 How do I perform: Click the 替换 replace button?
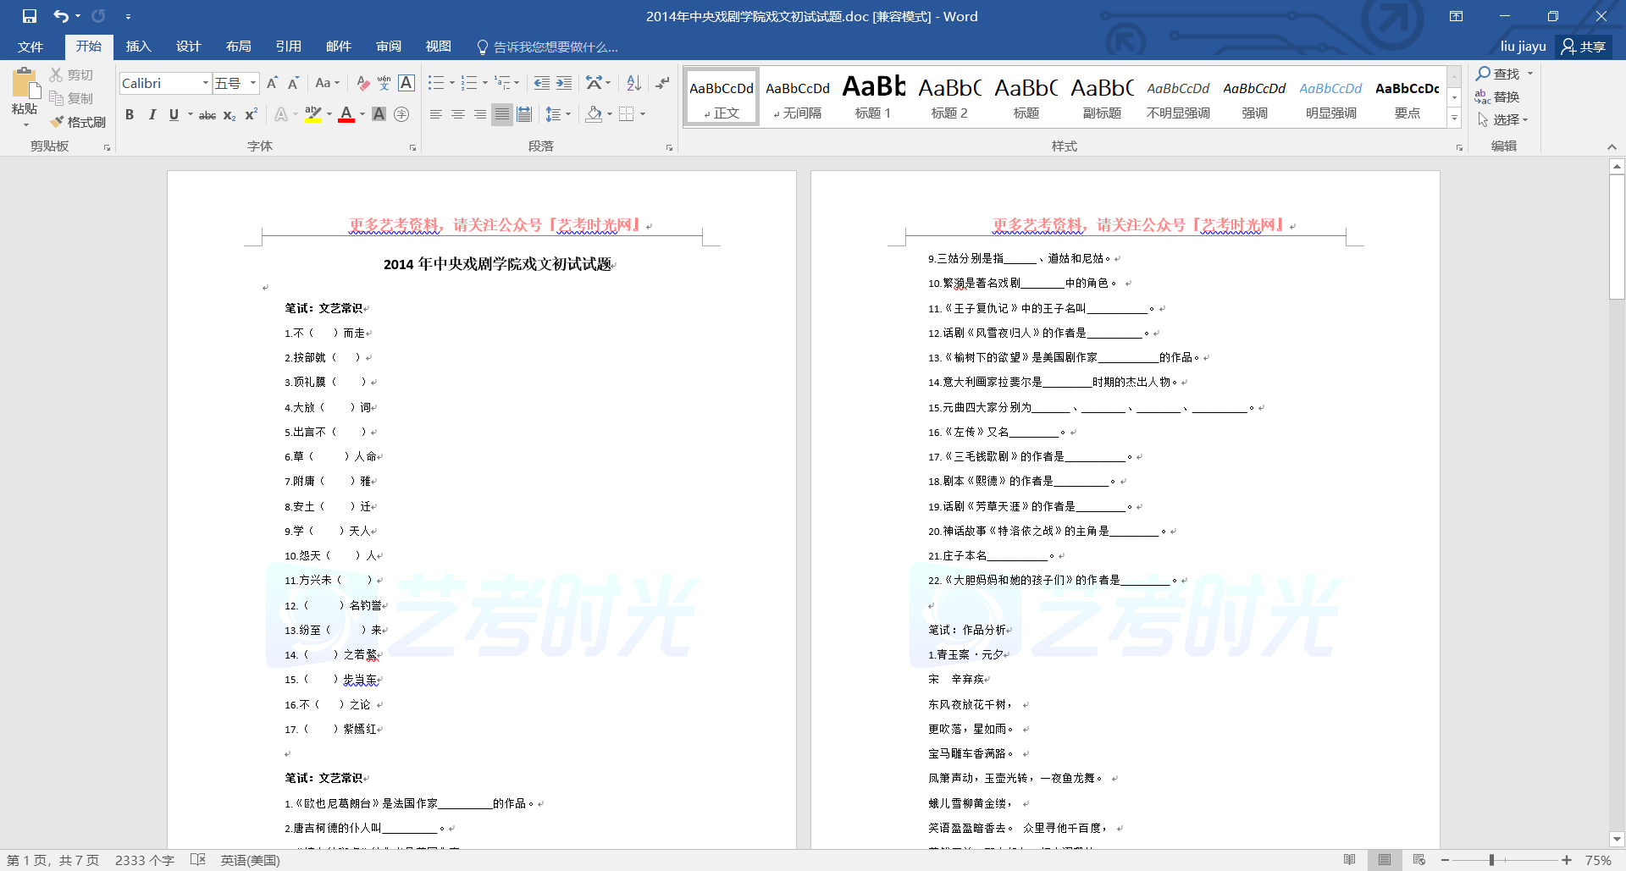(x=1497, y=96)
